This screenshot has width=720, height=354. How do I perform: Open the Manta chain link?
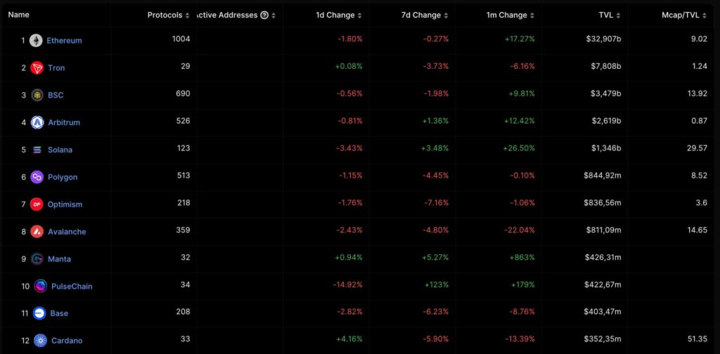pyautogui.click(x=59, y=259)
